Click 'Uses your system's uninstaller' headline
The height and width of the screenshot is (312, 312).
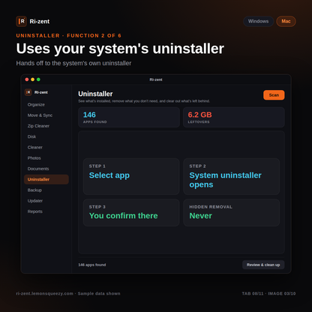120,49
